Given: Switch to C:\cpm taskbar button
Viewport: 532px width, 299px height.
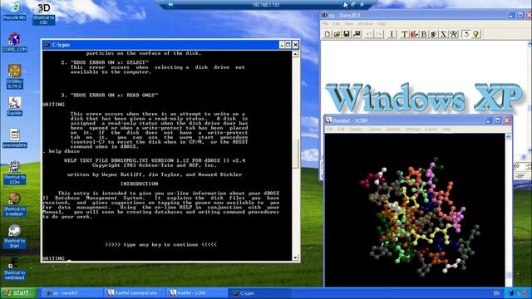Looking at the screenshot, I should tap(259, 293).
